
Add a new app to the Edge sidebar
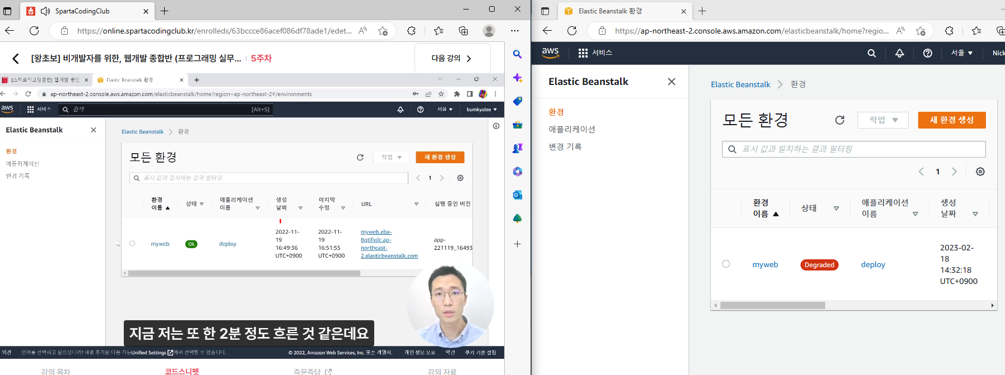pos(518,244)
